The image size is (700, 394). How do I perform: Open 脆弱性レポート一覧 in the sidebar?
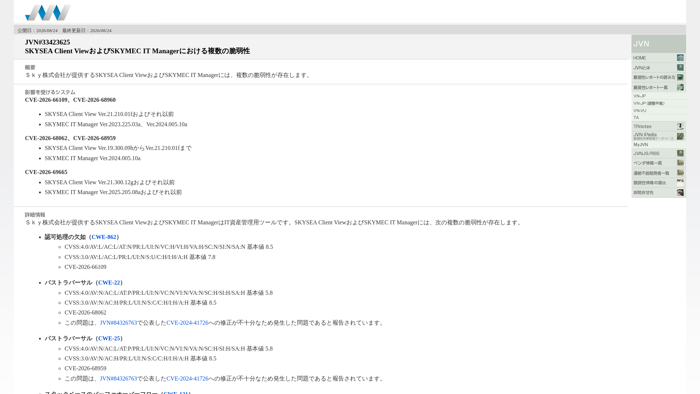tap(658, 87)
